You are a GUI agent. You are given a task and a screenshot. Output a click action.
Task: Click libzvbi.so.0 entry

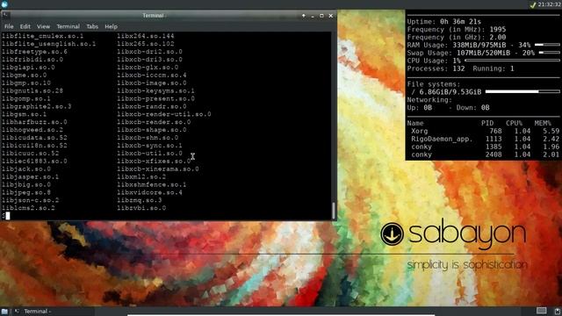click(141, 208)
